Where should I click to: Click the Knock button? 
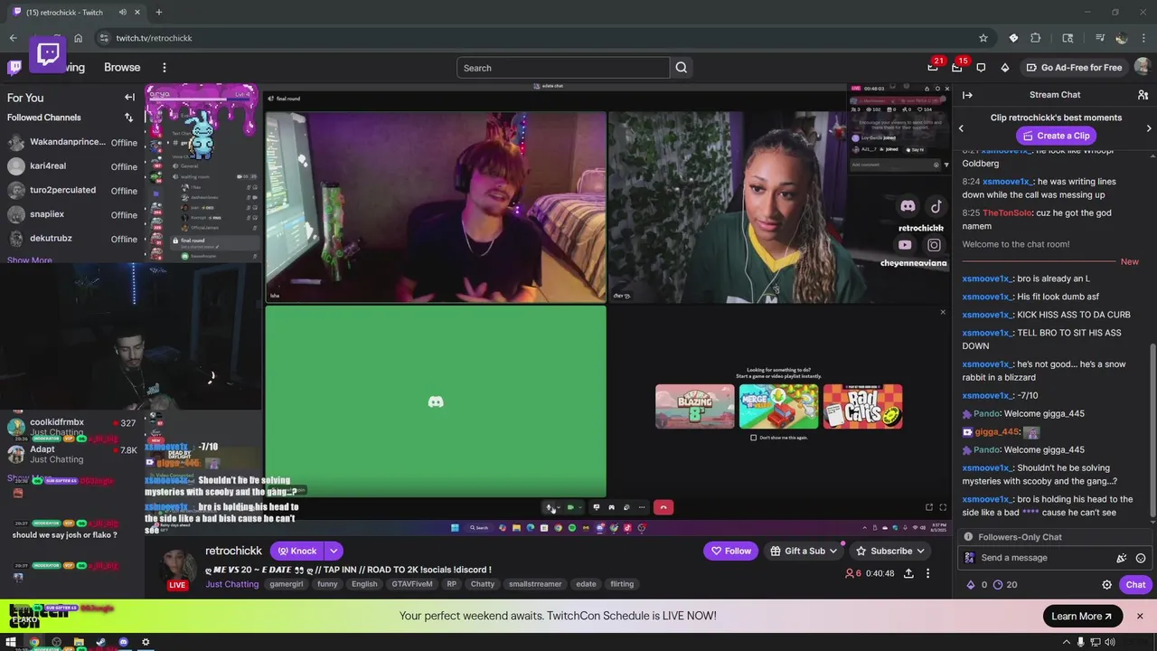[x=297, y=551]
